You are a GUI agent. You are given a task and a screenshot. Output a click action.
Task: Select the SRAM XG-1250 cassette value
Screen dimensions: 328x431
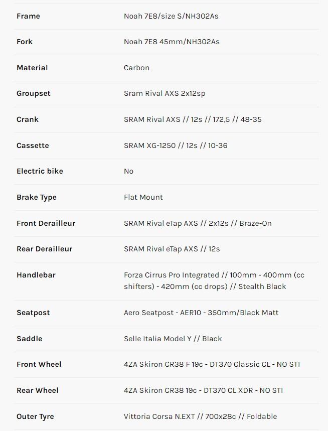tap(176, 146)
